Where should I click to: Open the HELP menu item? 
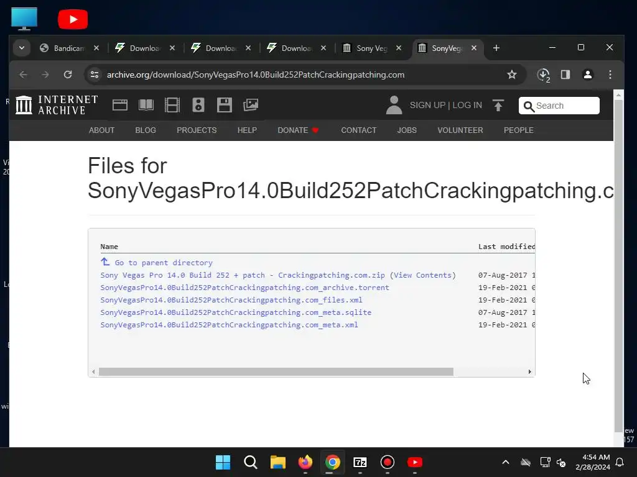tap(247, 130)
